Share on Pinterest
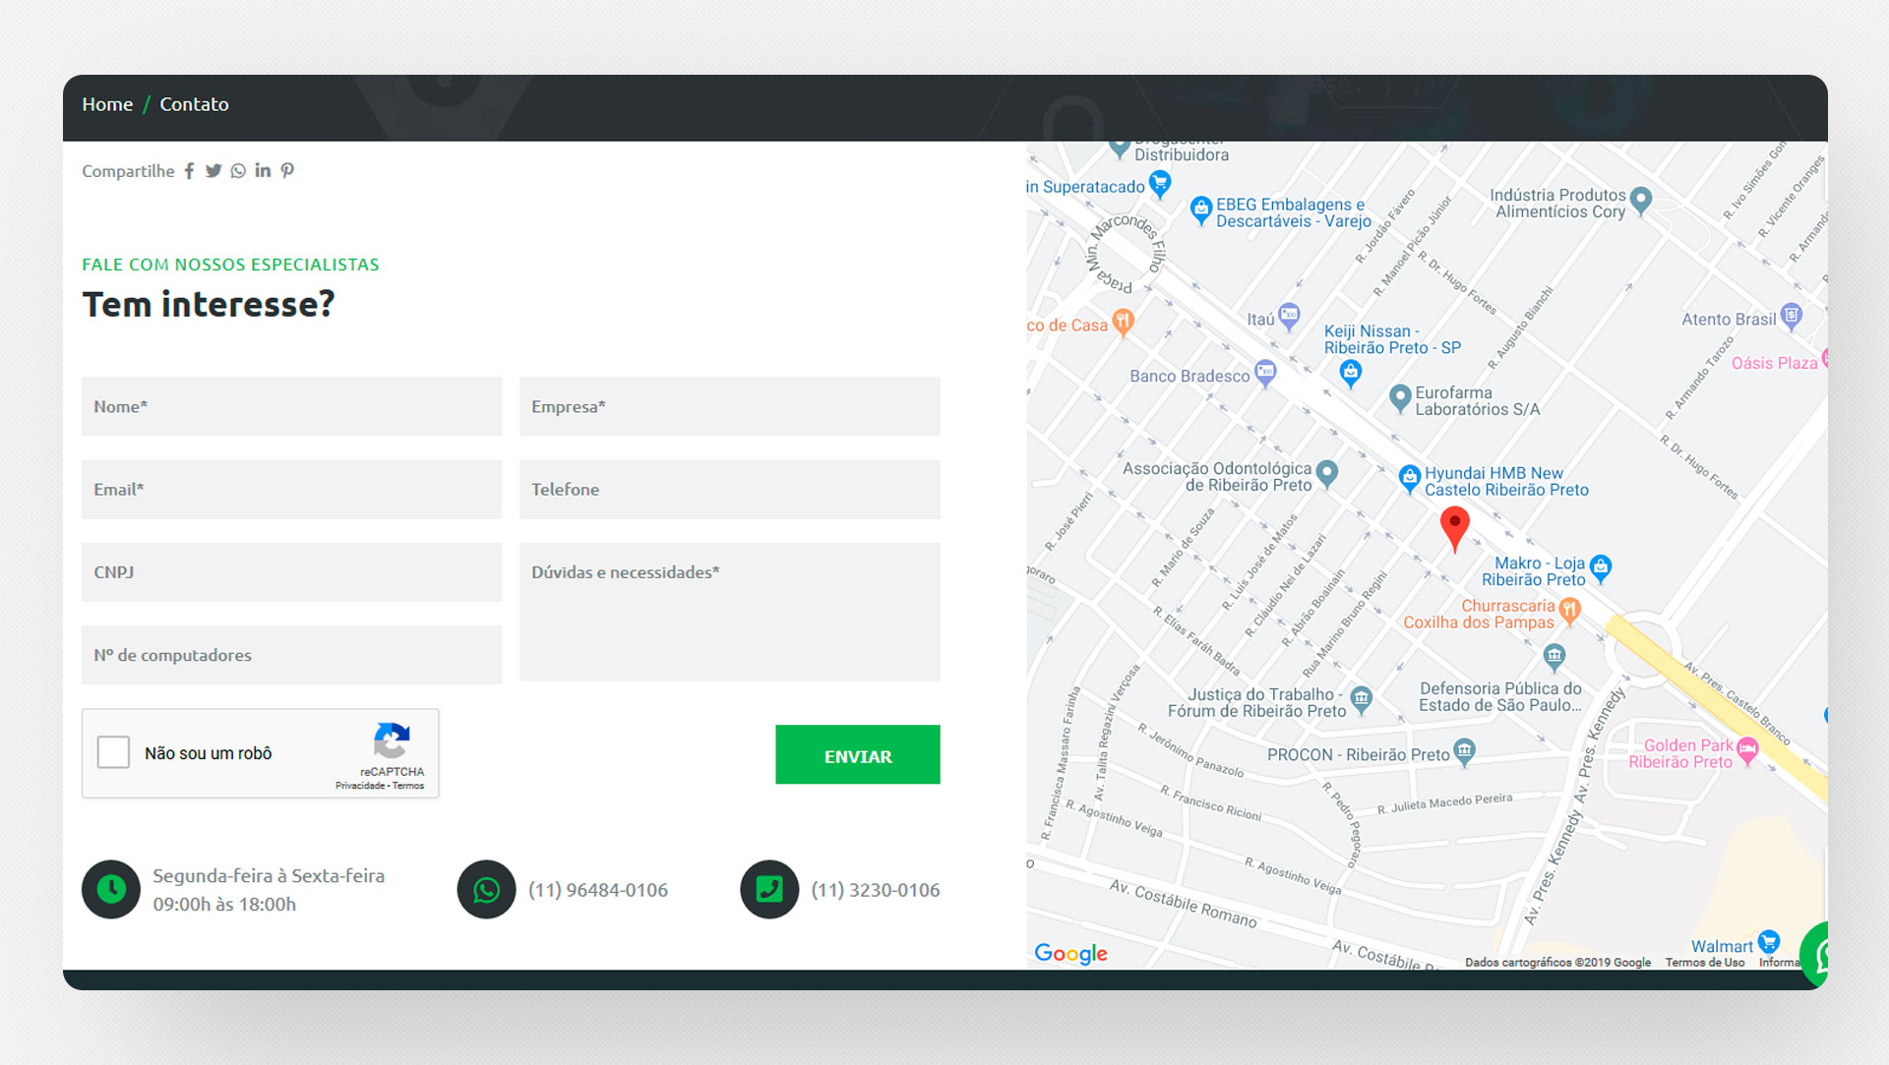Image resolution: width=1889 pixels, height=1065 pixels. [287, 171]
